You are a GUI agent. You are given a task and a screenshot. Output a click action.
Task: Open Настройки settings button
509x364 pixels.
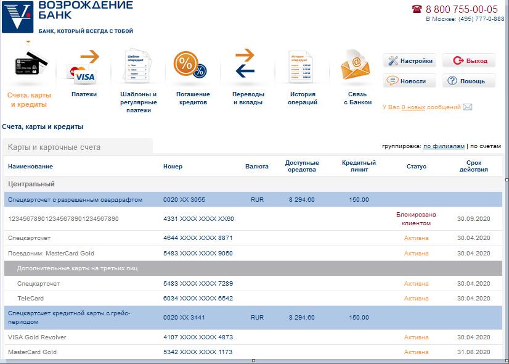(x=410, y=61)
